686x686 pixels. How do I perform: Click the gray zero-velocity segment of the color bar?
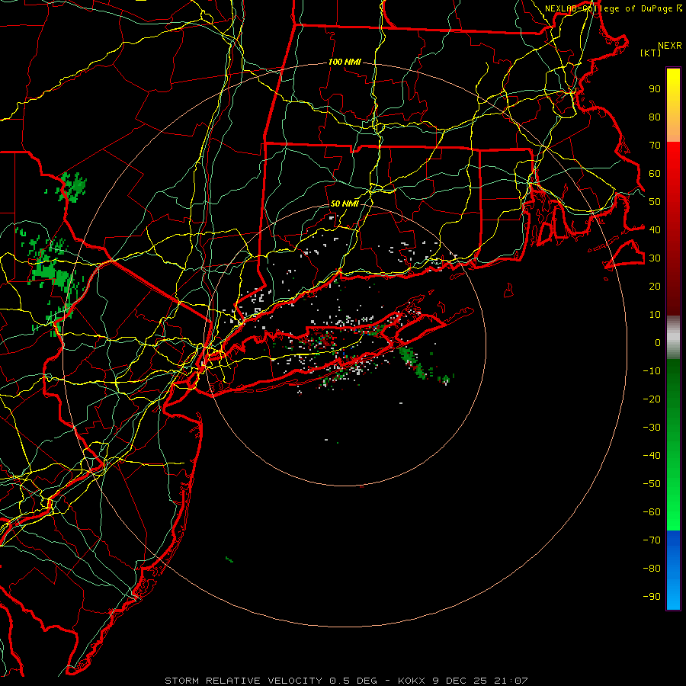click(673, 338)
